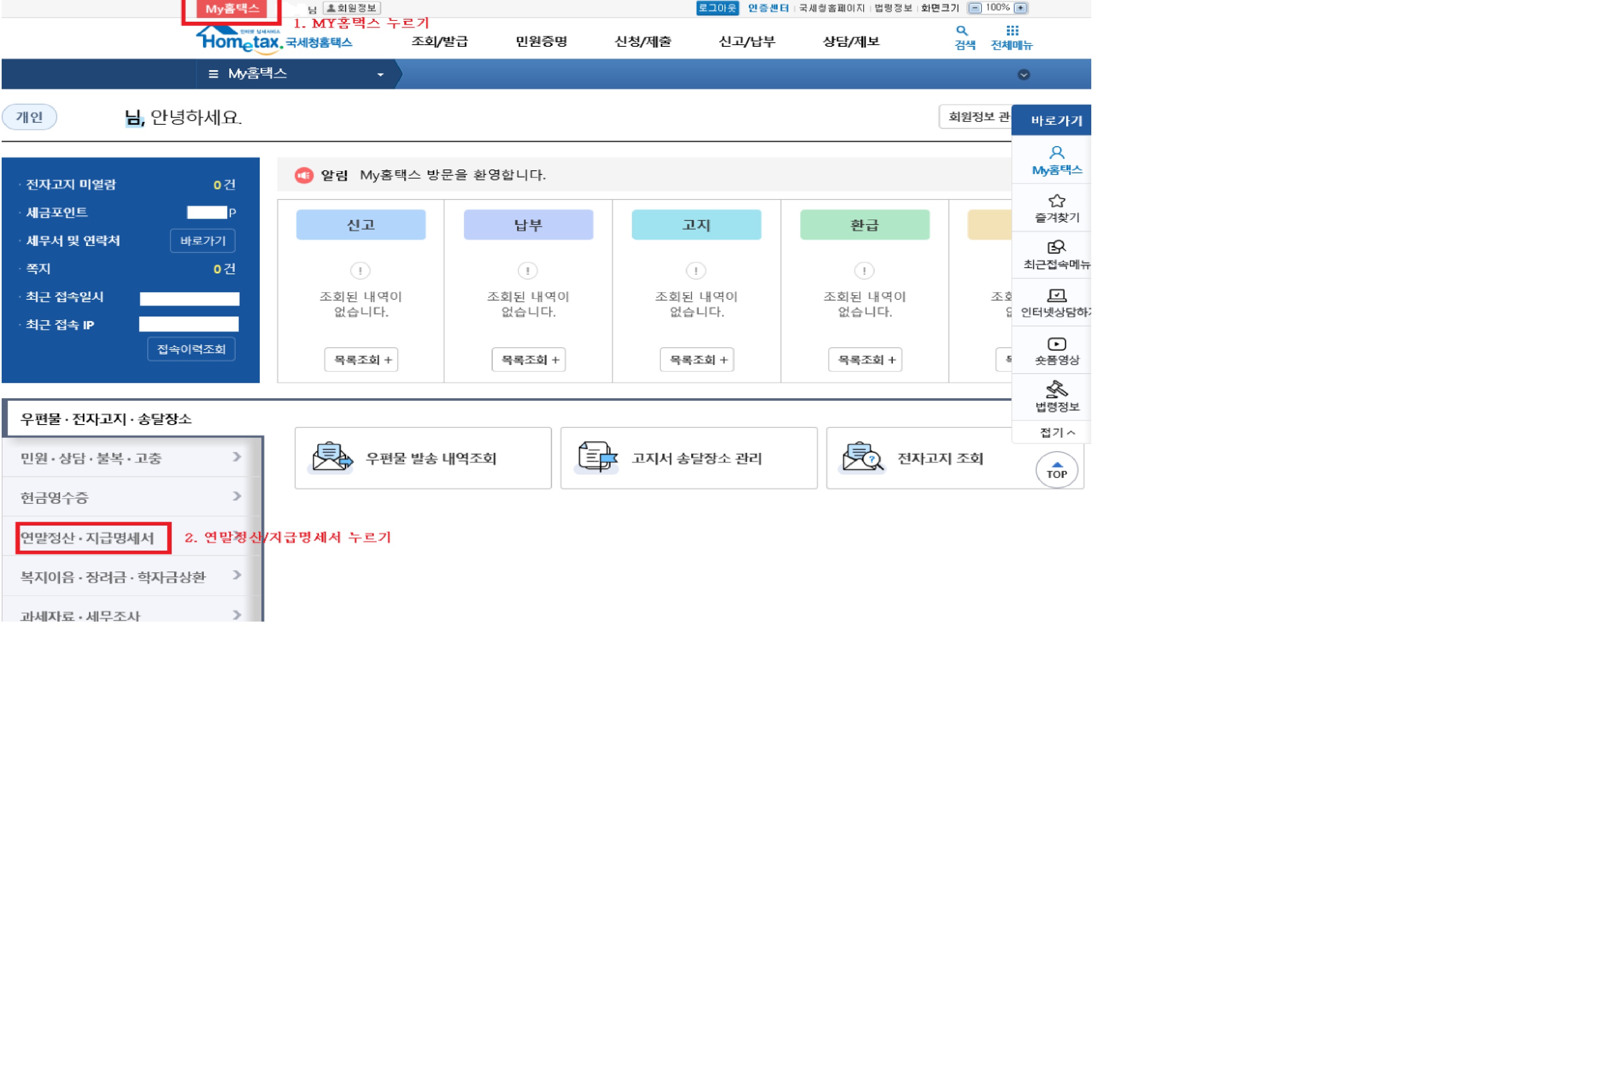Click the 환급 card header

click(864, 225)
